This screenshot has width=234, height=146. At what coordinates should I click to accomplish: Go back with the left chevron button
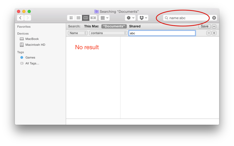[20, 18]
